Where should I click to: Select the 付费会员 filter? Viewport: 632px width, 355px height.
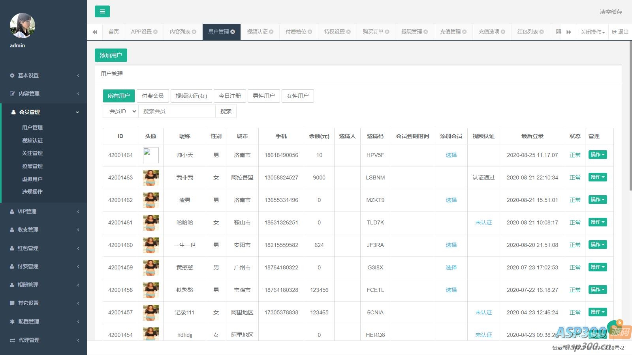153,96
